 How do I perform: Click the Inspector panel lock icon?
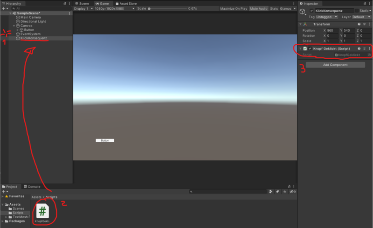coord(364,3)
